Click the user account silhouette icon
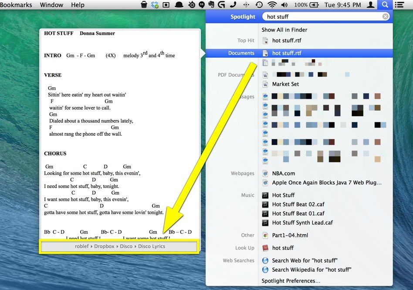Image resolution: width=413 pixels, height=290 pixels. pyautogui.click(x=370, y=5)
